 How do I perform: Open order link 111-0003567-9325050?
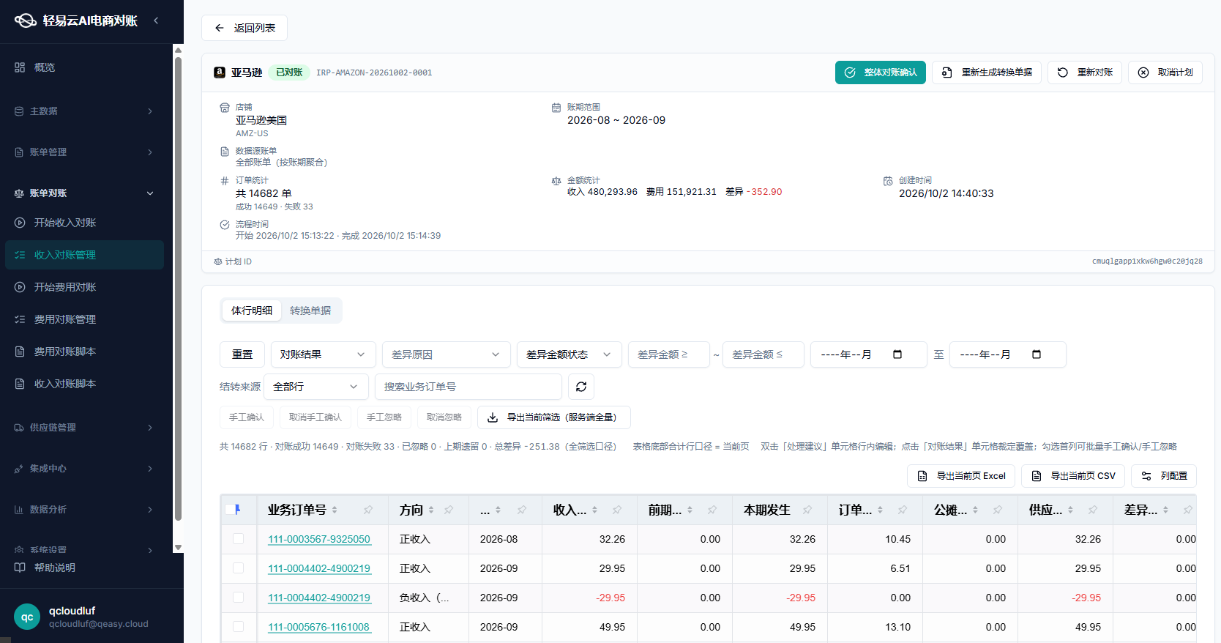point(319,539)
